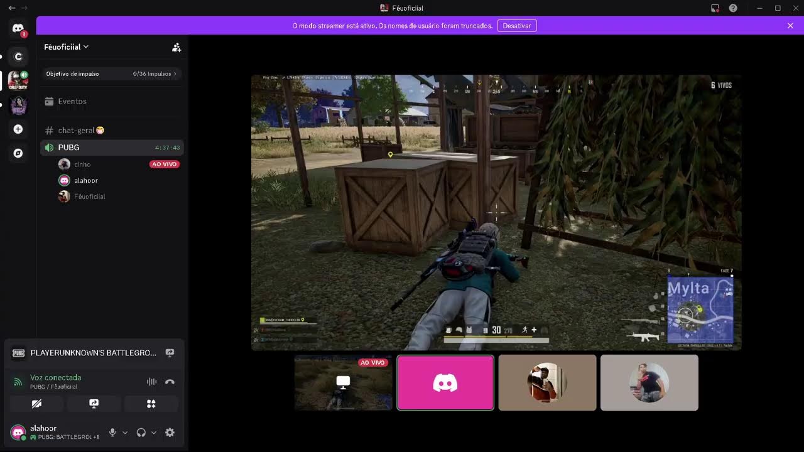
Task: Click the 4:37:43 call timer
Action: (168, 148)
